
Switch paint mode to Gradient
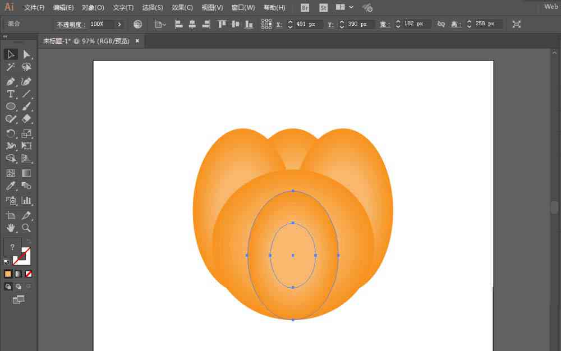pyautogui.click(x=19, y=274)
